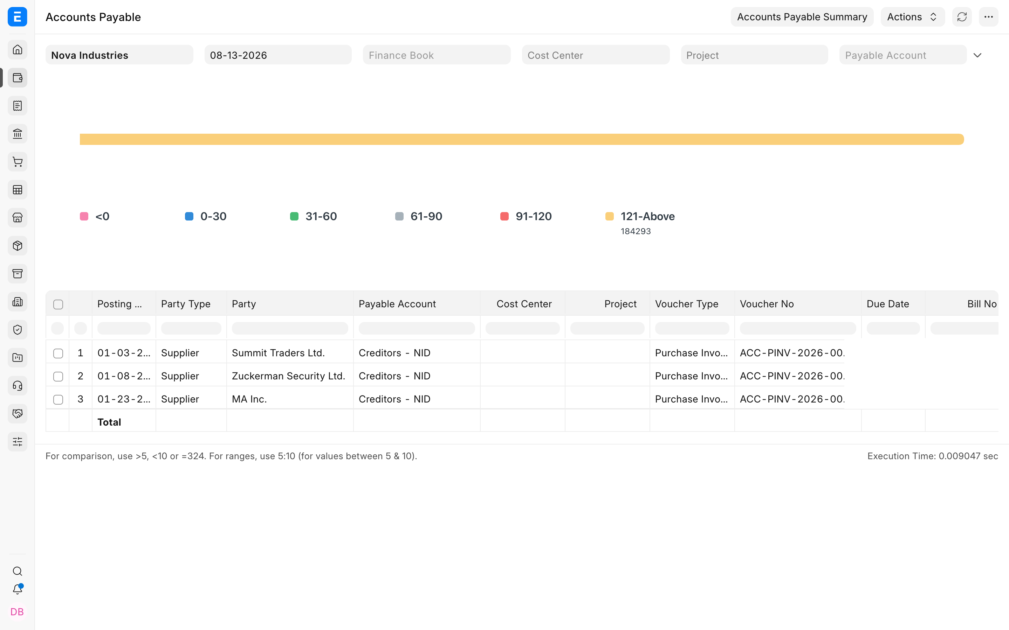Click the Project column header

tap(607, 304)
